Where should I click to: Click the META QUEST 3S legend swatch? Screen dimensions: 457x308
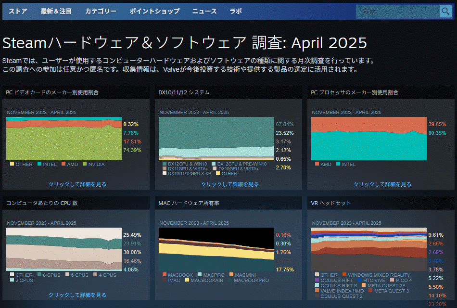point(364,285)
